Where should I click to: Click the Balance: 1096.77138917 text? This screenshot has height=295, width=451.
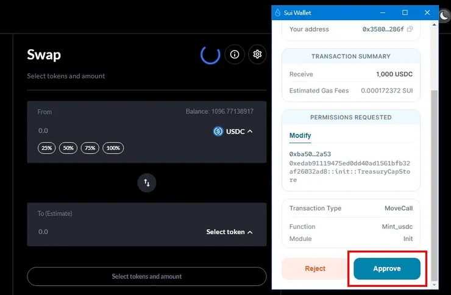coord(219,112)
